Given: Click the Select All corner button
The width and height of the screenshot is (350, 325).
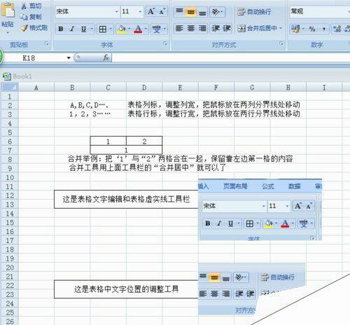Looking at the screenshot, I should coord(10,88).
